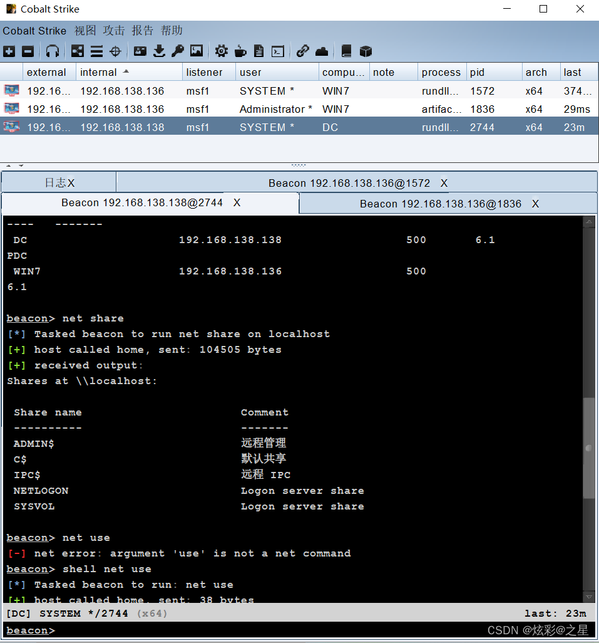The height and width of the screenshot is (643, 599).
Task: Open Configure Listeners headphones icon
Action: (53, 51)
